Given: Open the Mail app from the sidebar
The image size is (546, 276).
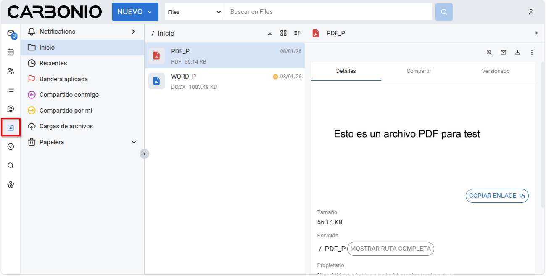Looking at the screenshot, I should [11, 33].
